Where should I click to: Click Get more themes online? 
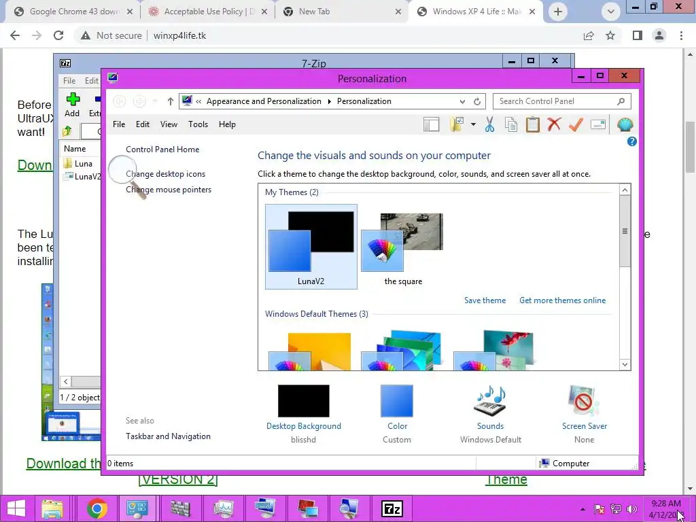[x=562, y=300]
